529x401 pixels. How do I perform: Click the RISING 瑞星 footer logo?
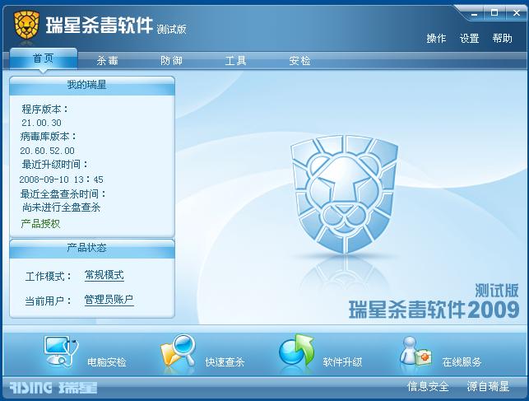point(53,388)
